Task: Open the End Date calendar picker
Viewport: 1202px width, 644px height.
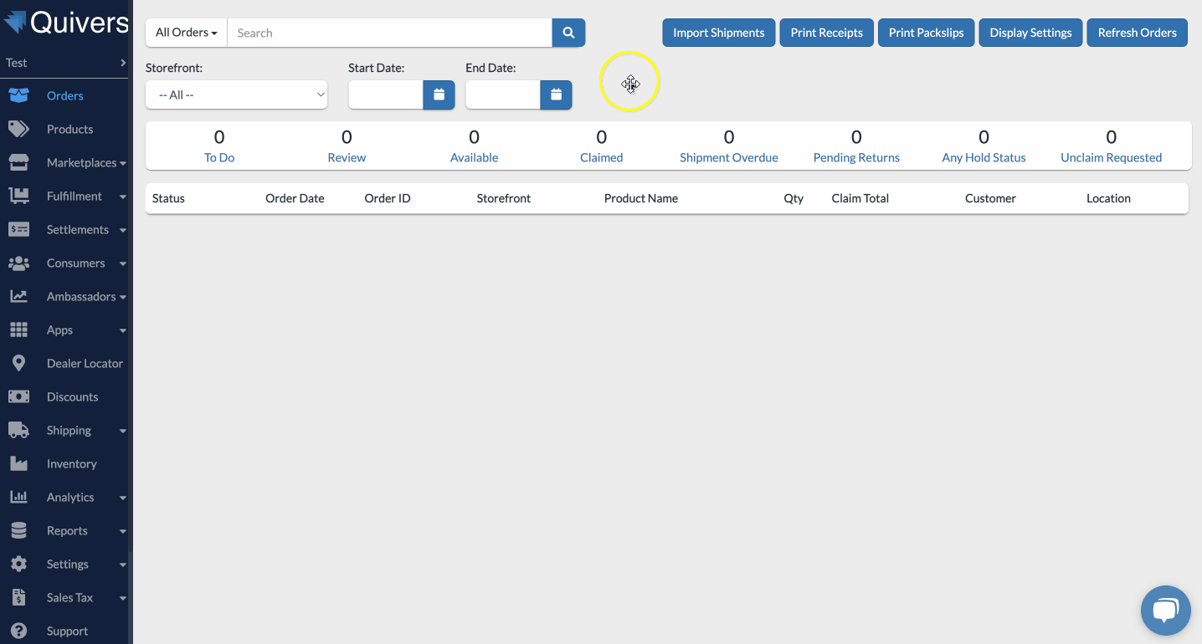Action: click(556, 95)
